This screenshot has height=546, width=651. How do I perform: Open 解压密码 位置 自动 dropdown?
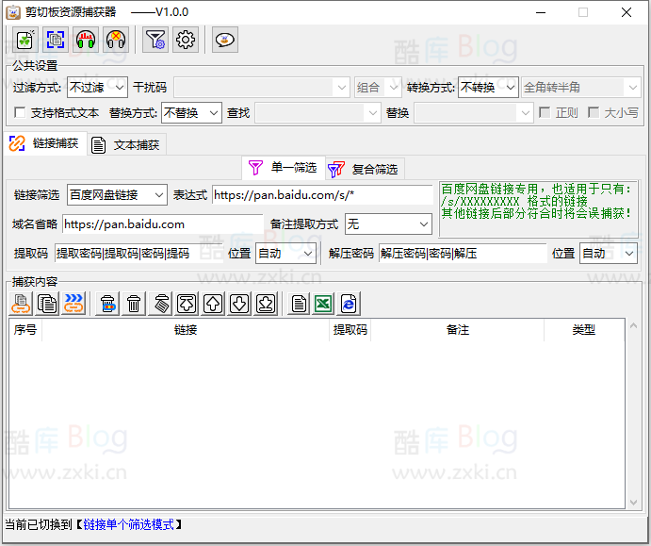[609, 254]
